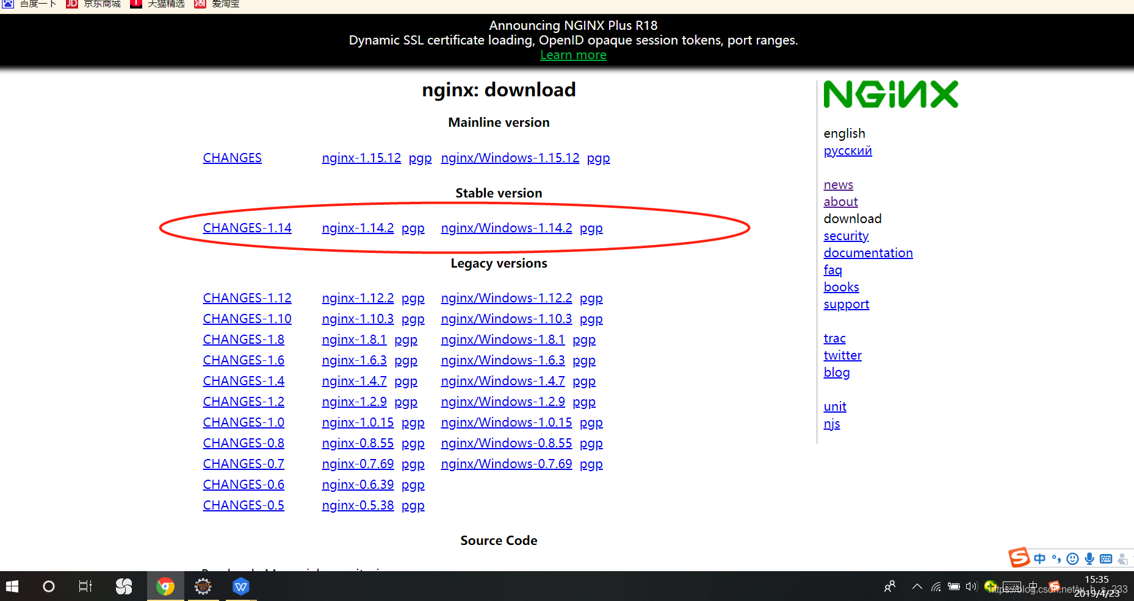Open the security sidebar link
Image resolution: width=1134 pixels, height=601 pixels.
(846, 236)
